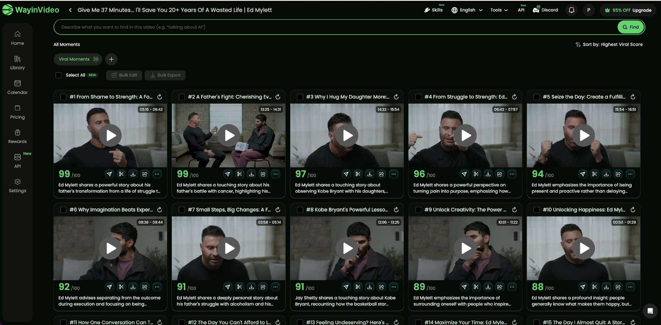Open the API page in sidebar

(x=17, y=161)
